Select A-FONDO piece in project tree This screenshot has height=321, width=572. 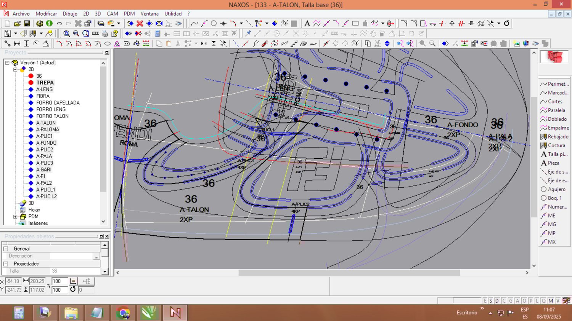[x=46, y=143]
